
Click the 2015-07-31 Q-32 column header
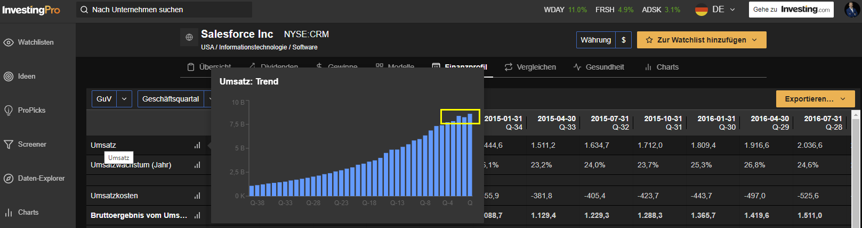click(x=610, y=123)
